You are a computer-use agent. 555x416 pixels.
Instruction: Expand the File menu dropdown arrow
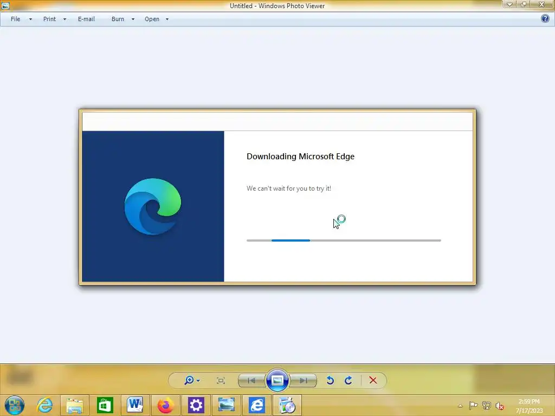(x=30, y=19)
